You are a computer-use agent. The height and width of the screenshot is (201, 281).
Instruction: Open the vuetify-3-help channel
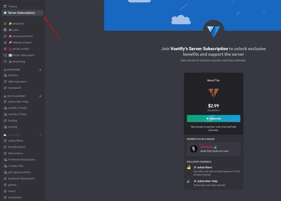pyautogui.click(x=22, y=108)
